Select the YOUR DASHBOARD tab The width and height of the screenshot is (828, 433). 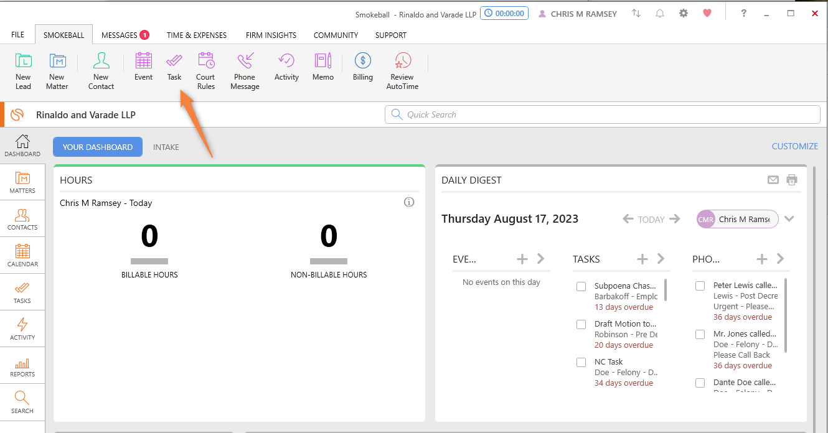98,147
